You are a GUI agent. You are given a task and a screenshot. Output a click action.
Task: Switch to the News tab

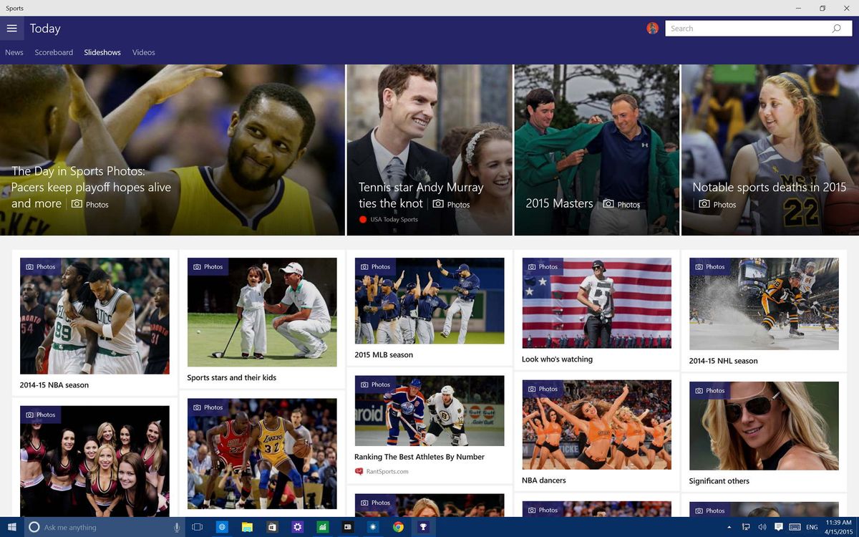click(14, 52)
